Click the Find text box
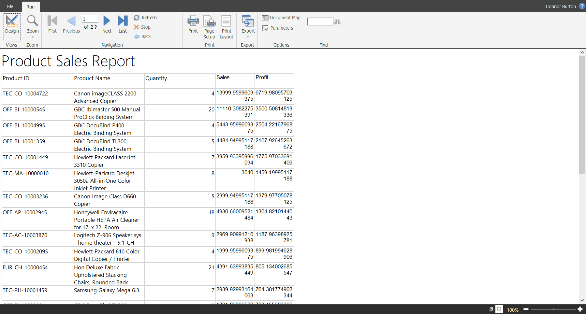Screen dimensions: 586x314 (320, 21)
